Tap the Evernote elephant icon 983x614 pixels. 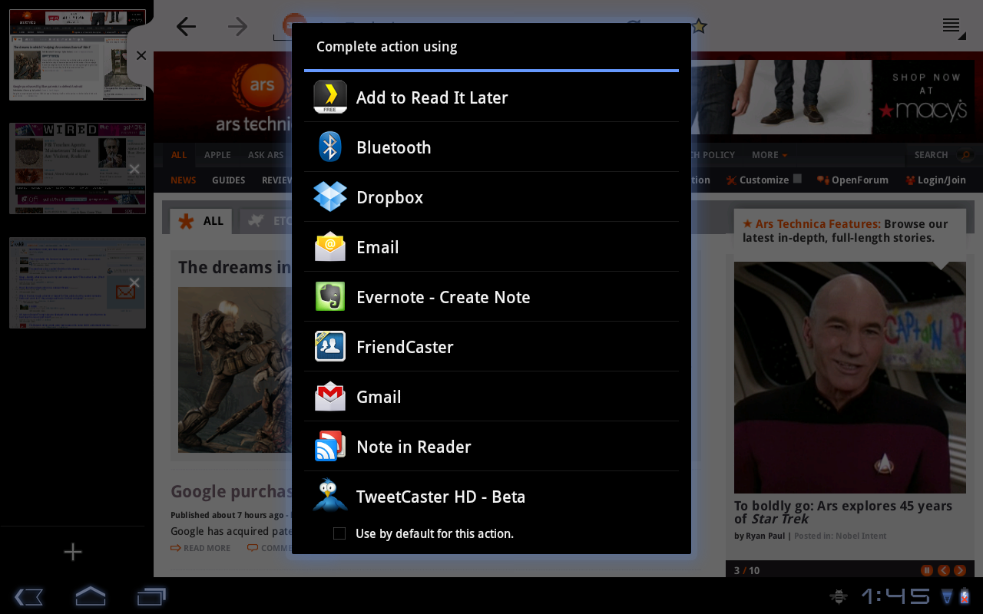330,297
